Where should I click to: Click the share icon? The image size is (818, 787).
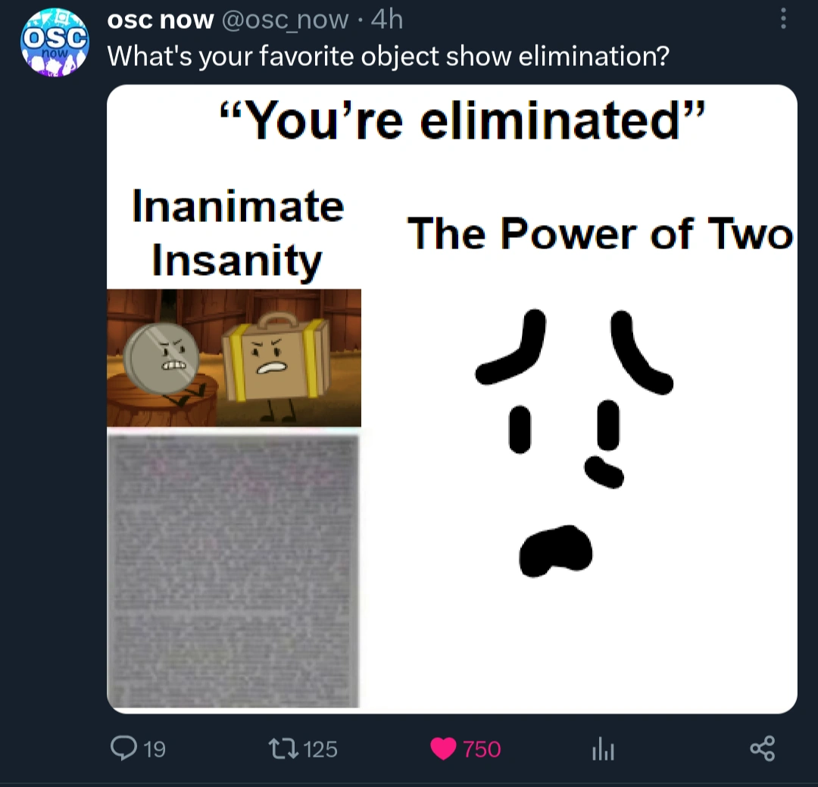tap(762, 749)
